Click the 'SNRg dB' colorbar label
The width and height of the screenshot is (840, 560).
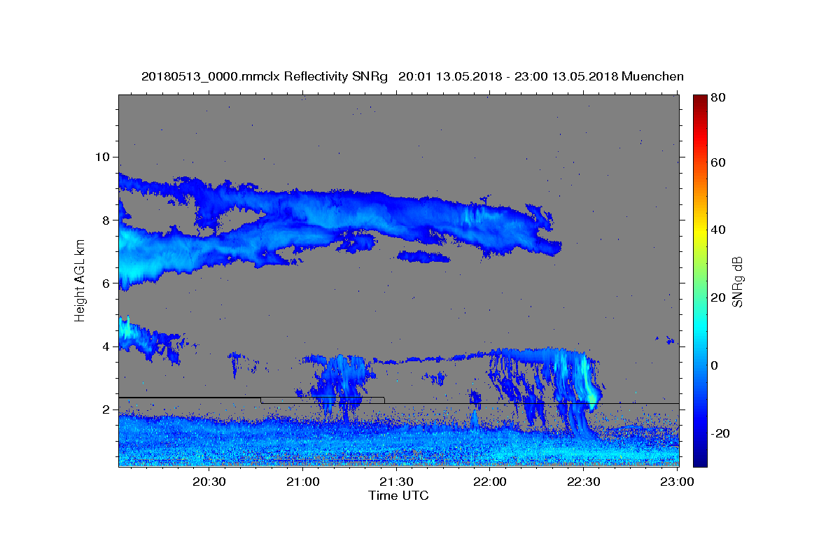(737, 281)
